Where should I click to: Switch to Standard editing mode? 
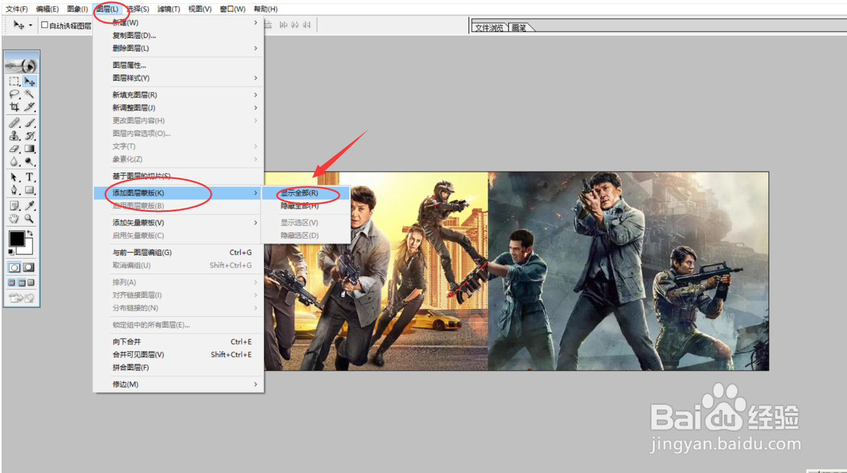coord(14,267)
